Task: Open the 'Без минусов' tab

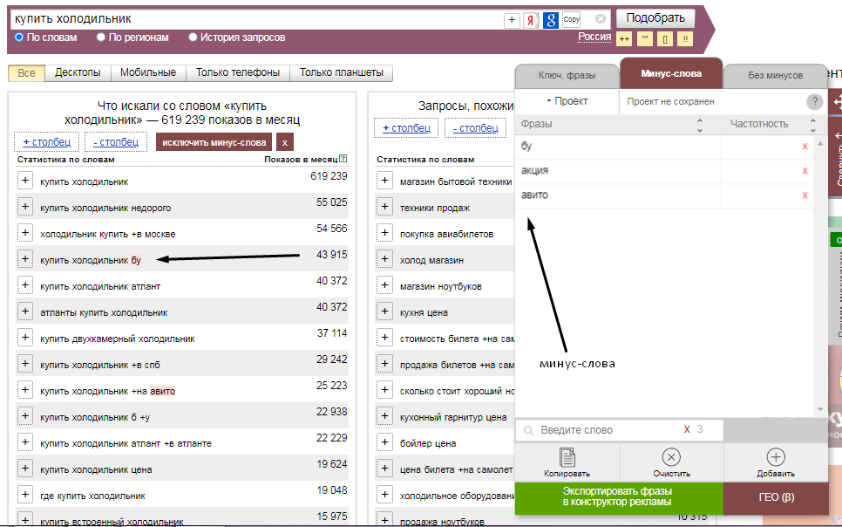Action: 775,75
